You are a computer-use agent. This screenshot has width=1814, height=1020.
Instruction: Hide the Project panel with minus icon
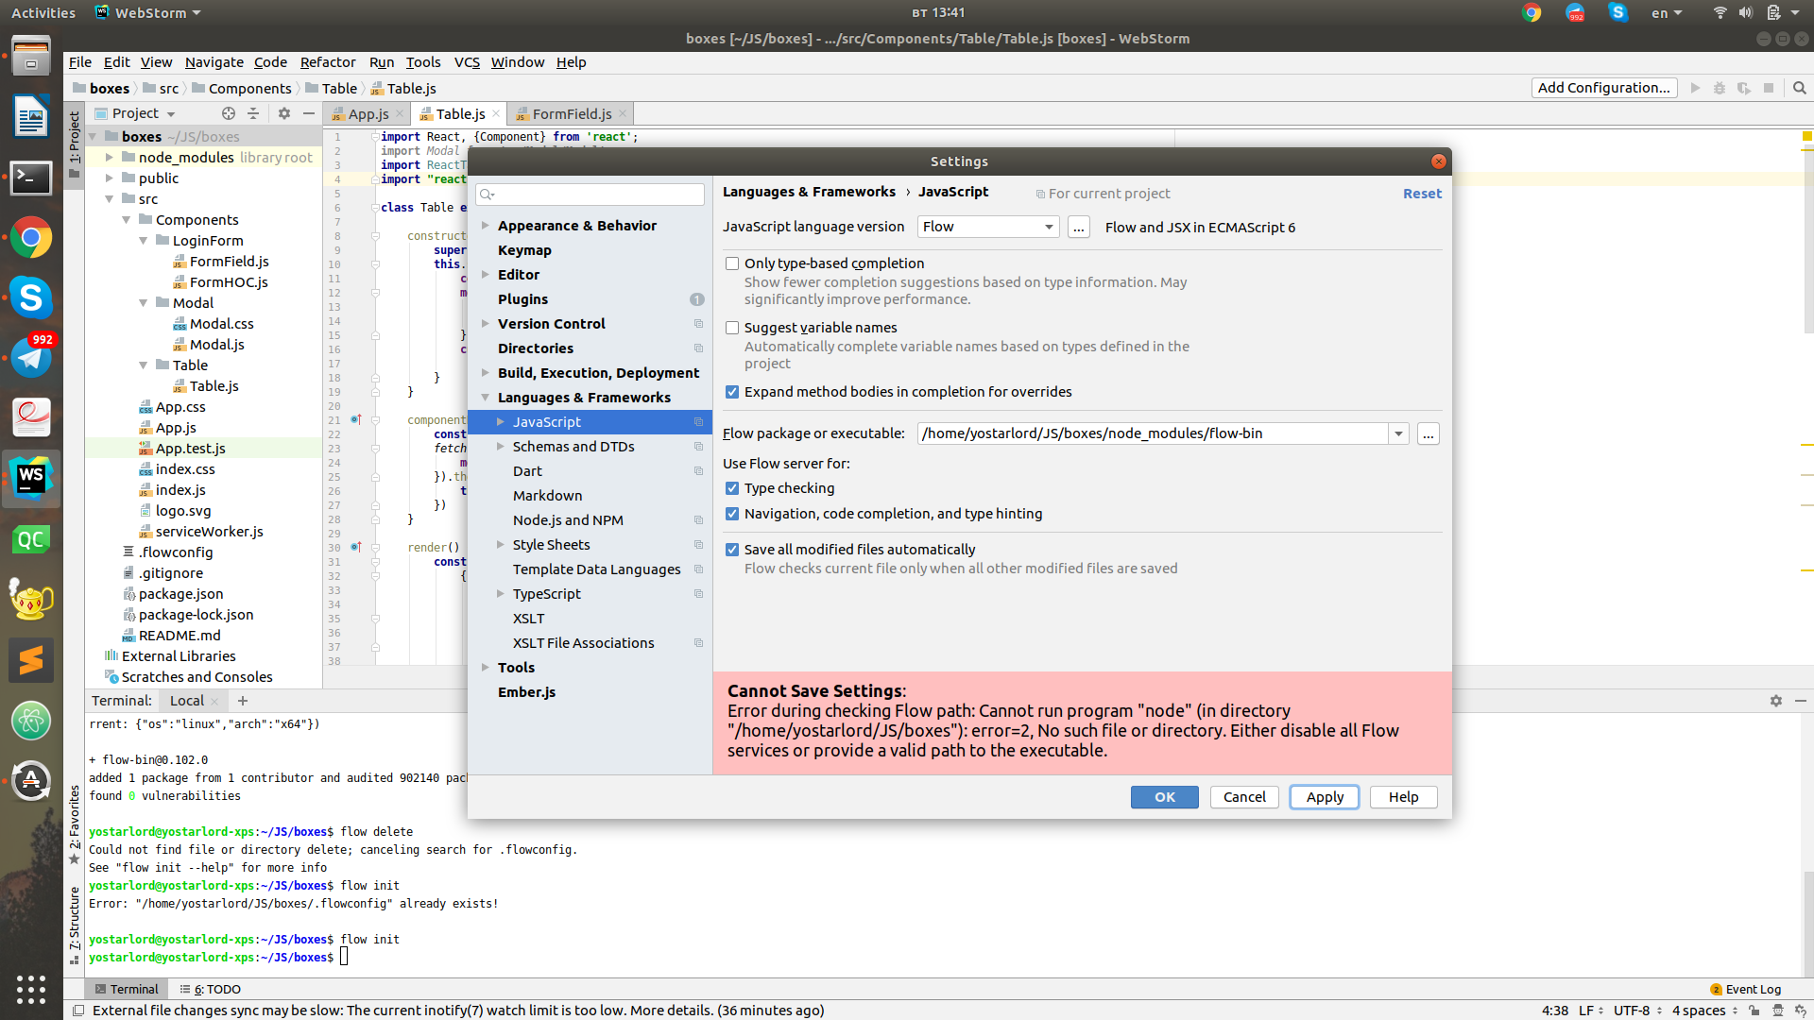point(309,113)
